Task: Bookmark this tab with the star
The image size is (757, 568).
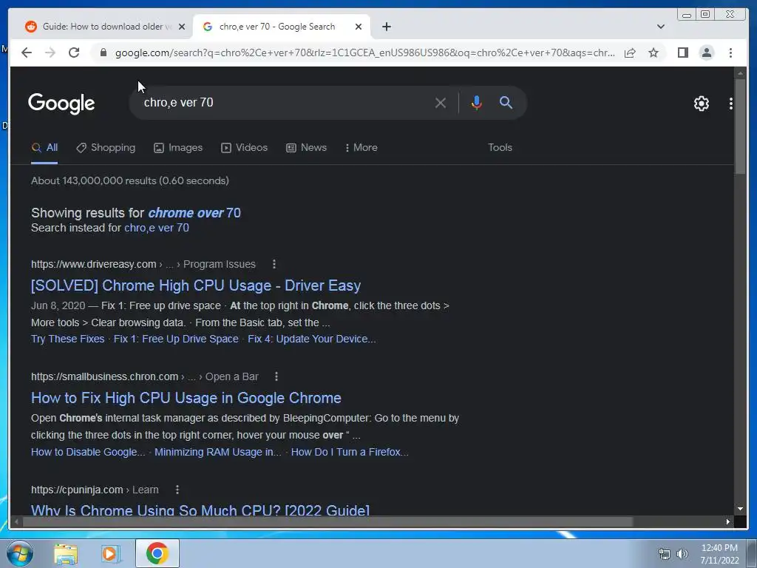Action: (654, 53)
